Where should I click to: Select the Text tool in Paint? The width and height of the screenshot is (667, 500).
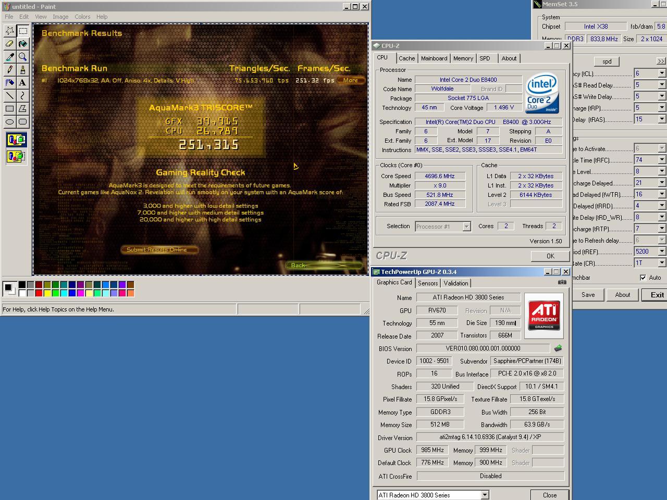coord(23,83)
